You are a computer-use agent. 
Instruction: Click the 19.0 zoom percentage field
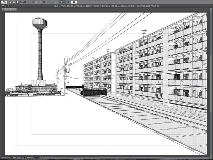15,157
